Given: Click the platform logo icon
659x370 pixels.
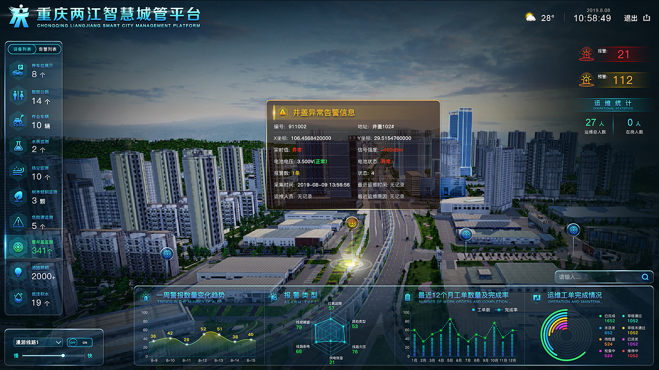Looking at the screenshot, I should [x=20, y=15].
